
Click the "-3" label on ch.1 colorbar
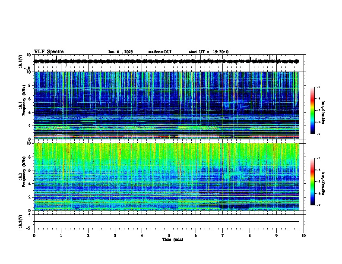(318, 87)
